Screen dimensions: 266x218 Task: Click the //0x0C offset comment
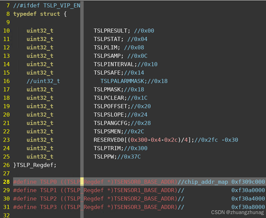tap(137, 56)
